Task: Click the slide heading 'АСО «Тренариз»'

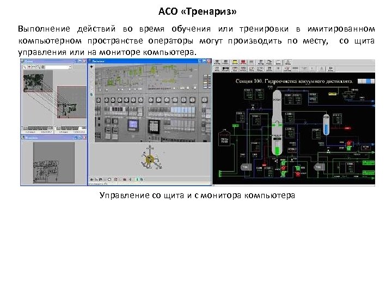Action: point(197,11)
